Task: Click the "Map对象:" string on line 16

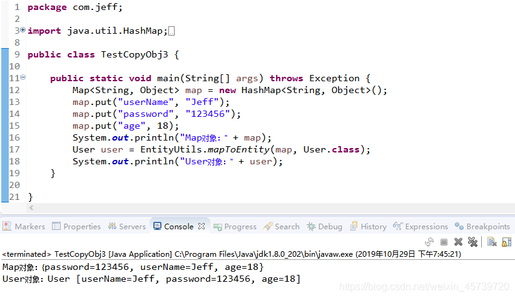Action: 204,137
